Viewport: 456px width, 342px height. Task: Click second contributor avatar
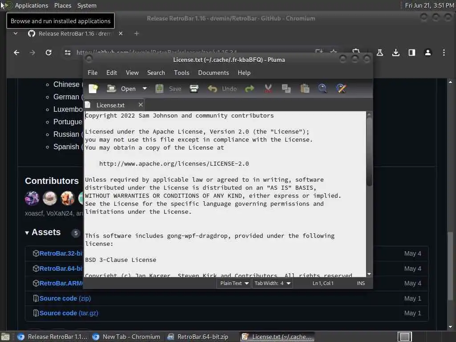click(x=50, y=198)
